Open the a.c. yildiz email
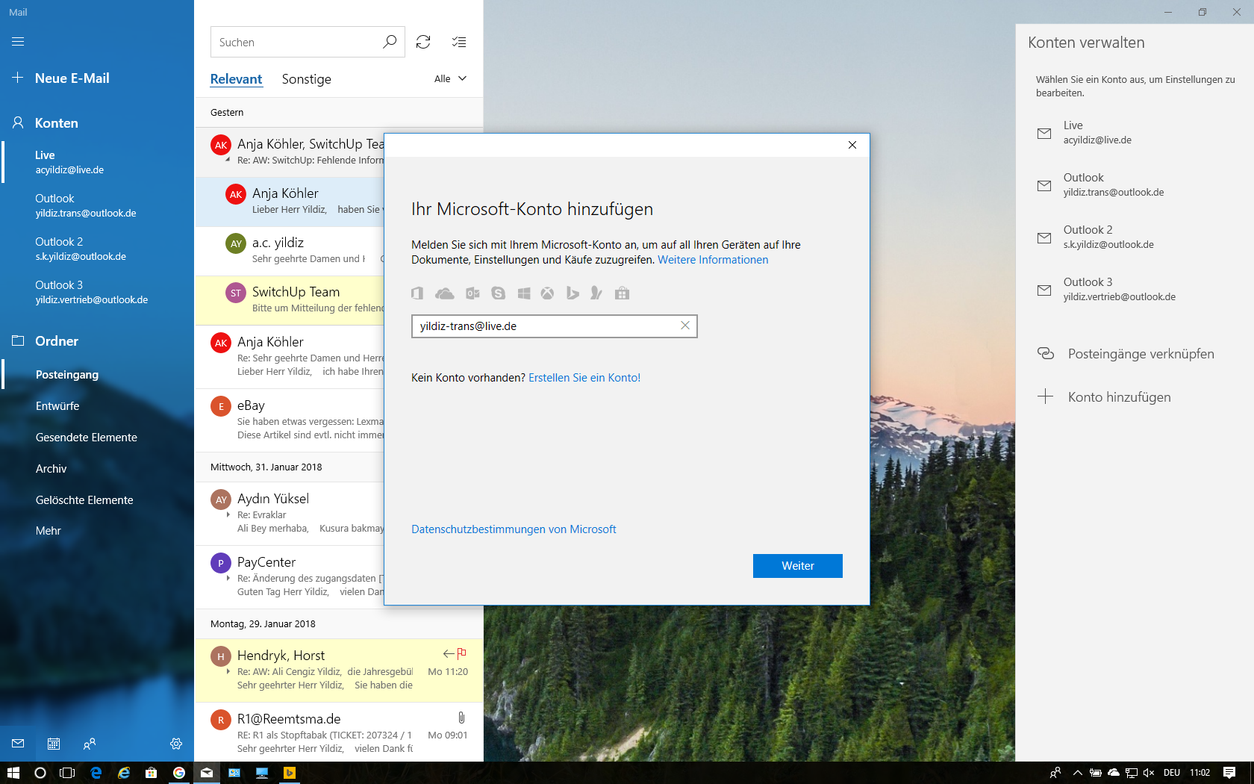The width and height of the screenshot is (1254, 784). coord(290,251)
